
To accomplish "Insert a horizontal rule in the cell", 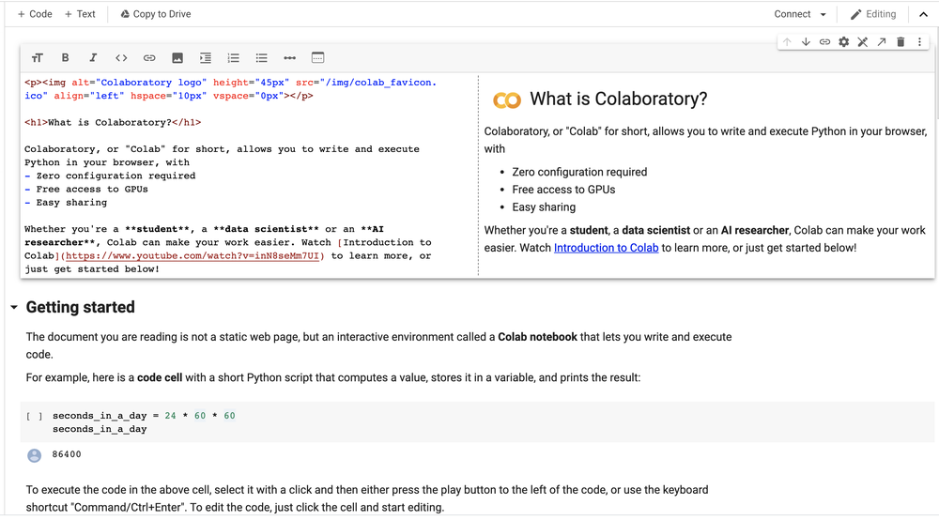I will coord(289,58).
